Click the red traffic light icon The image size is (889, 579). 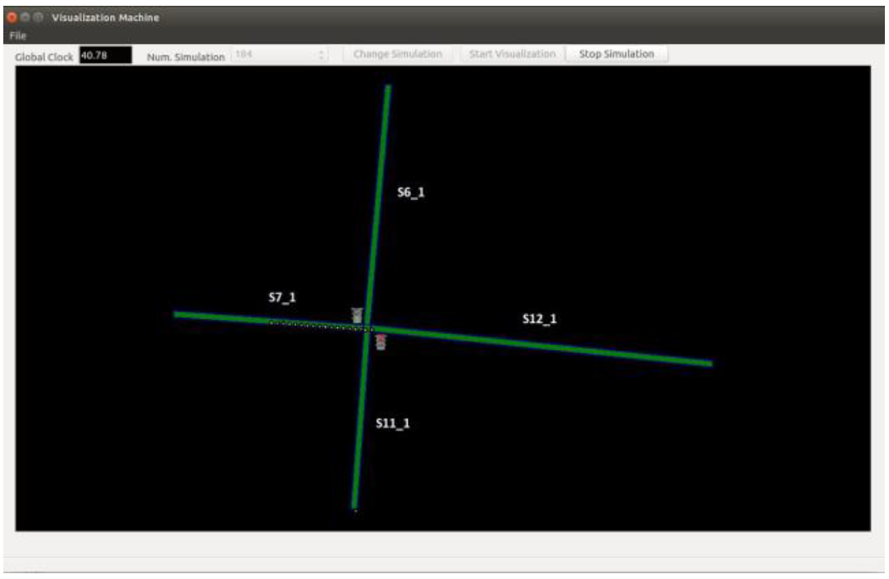[x=380, y=342]
